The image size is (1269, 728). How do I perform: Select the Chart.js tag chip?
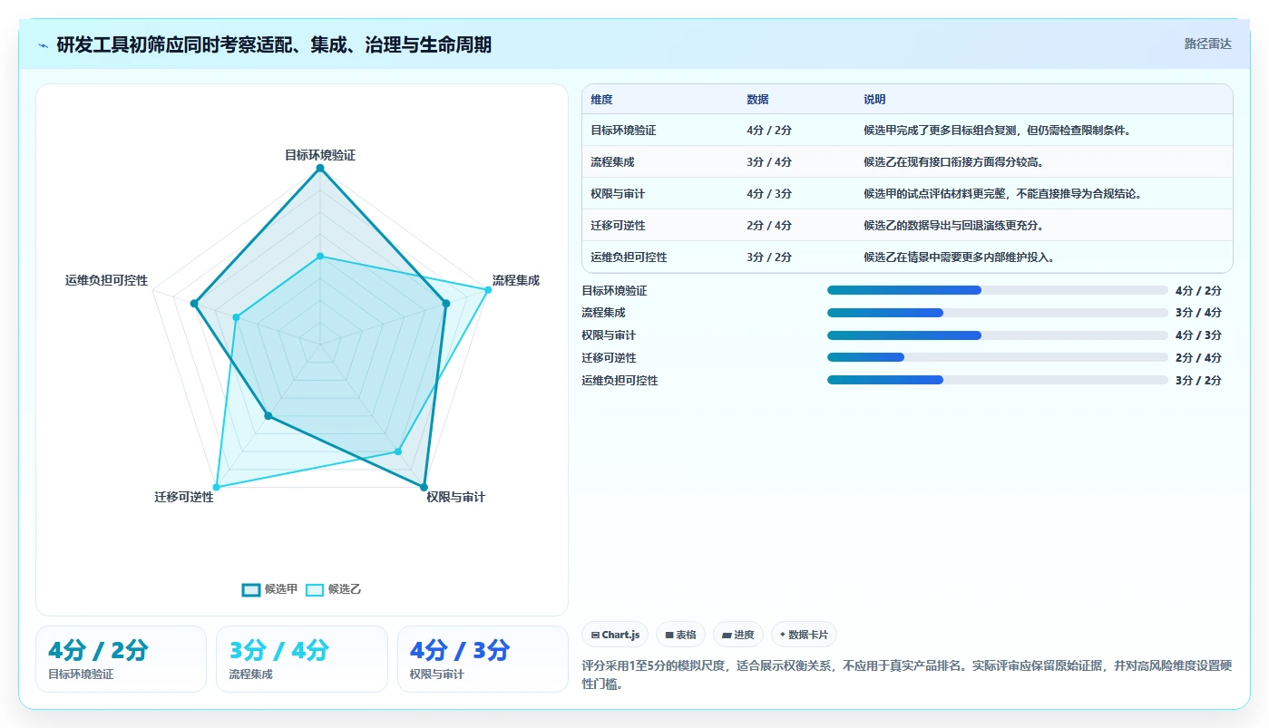tap(615, 635)
